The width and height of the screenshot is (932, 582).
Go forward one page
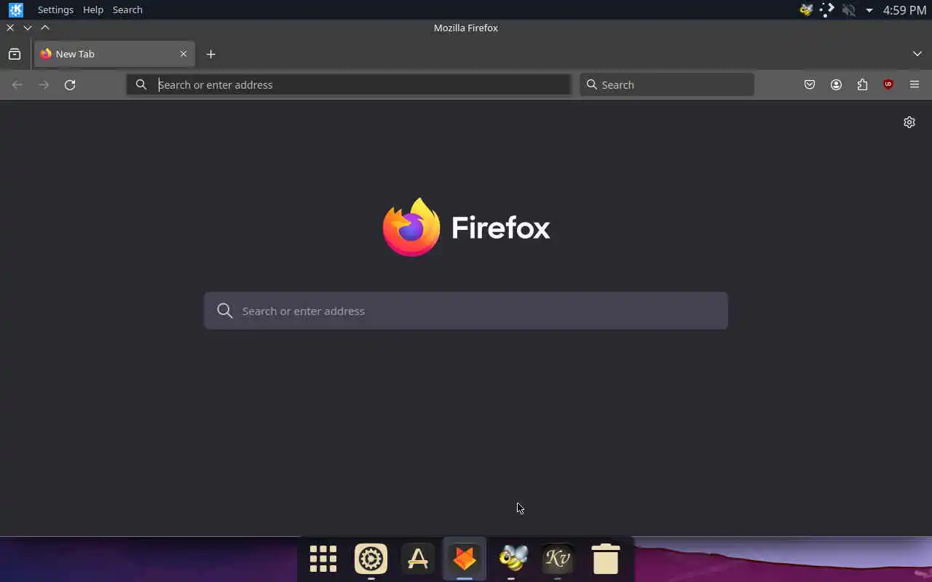pos(44,85)
